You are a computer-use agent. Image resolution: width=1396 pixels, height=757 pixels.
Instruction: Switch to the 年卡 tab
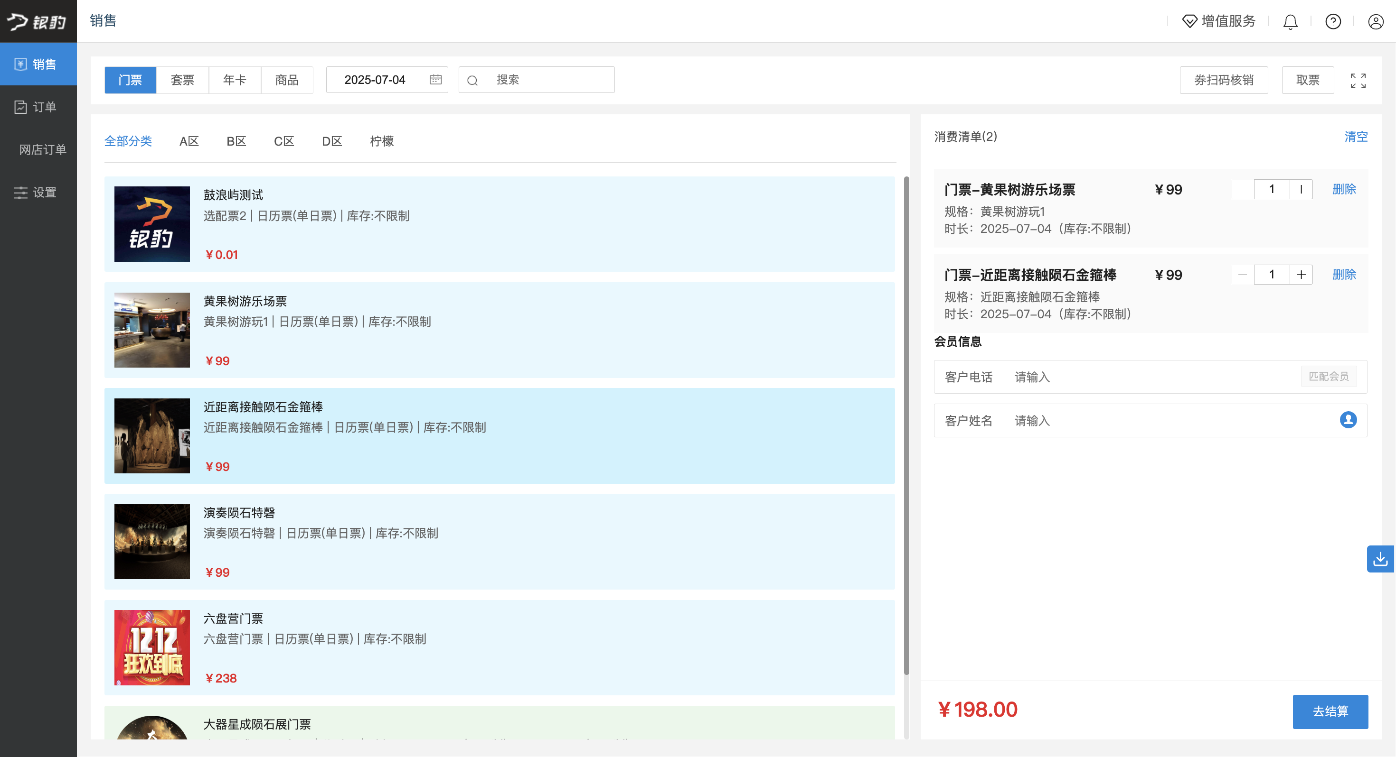tap(235, 80)
